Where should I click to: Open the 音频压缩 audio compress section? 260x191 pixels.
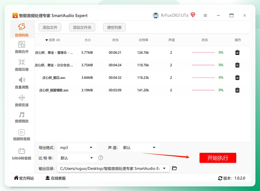click(x=22, y=65)
